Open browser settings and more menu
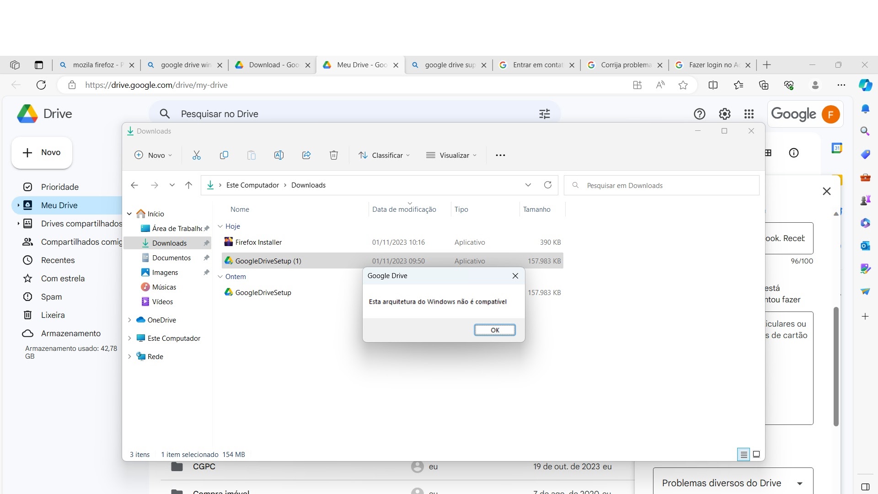 pos(841,85)
